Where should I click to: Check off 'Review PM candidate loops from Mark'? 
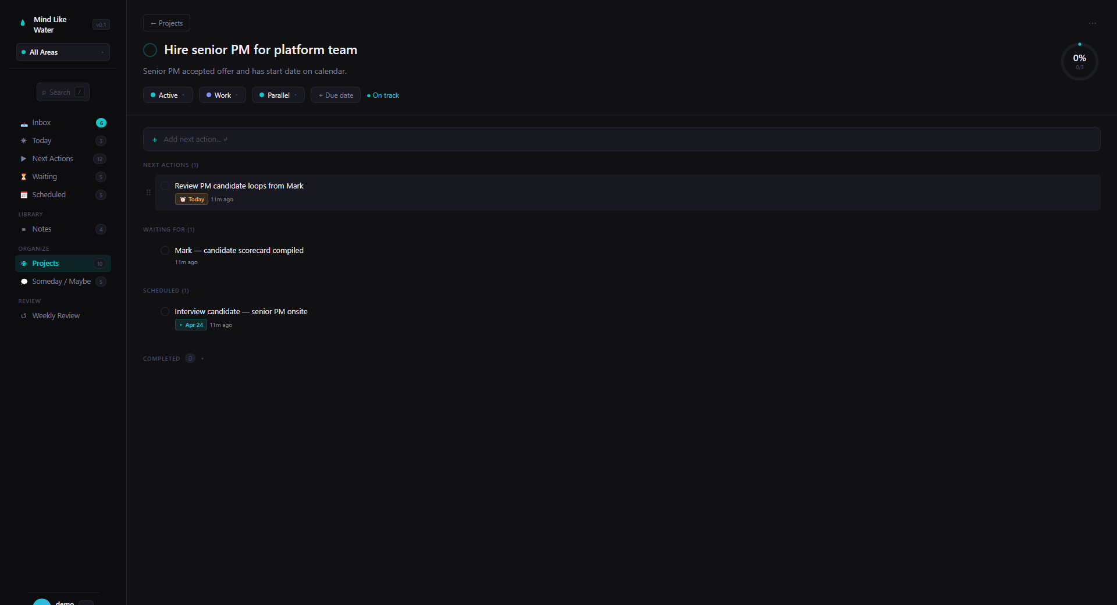tap(165, 186)
